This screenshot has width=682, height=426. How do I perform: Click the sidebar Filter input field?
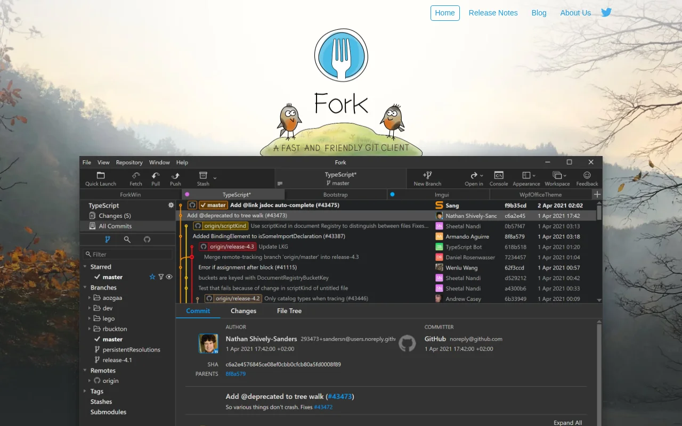coord(128,254)
